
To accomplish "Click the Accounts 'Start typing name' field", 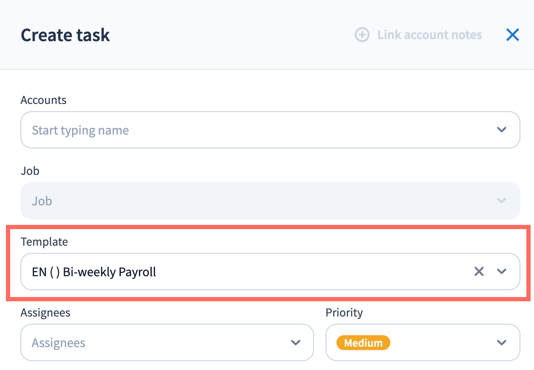I will click(254, 130).
